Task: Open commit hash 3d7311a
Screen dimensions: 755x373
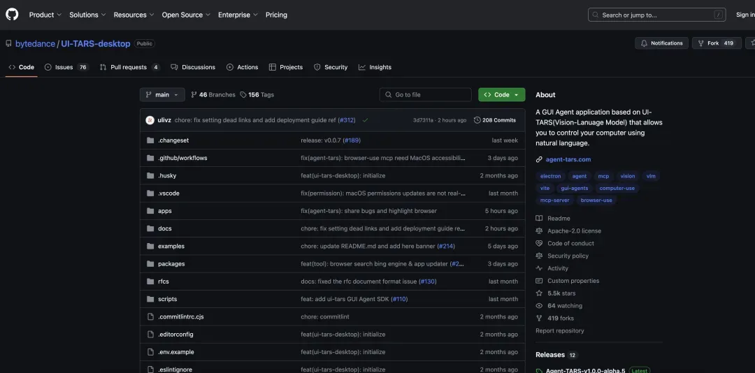Action: coord(423,120)
